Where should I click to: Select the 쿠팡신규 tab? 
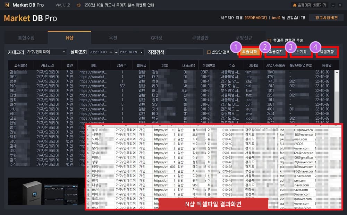click(244, 38)
